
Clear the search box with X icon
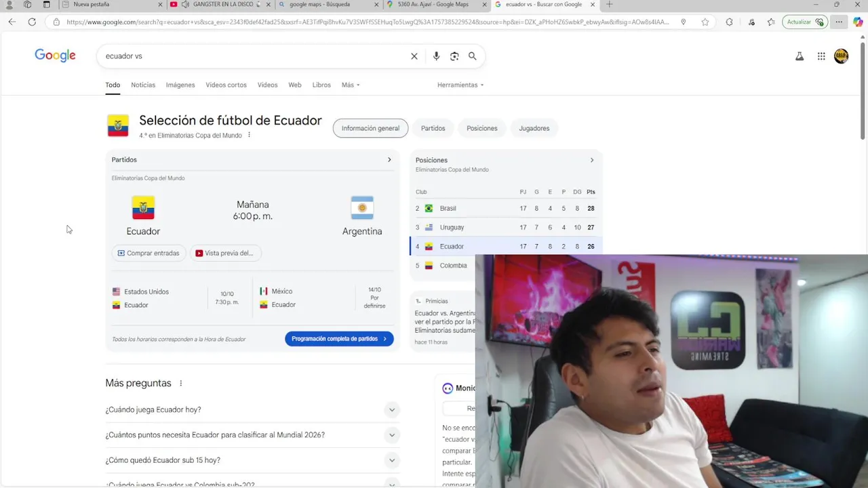[414, 56]
